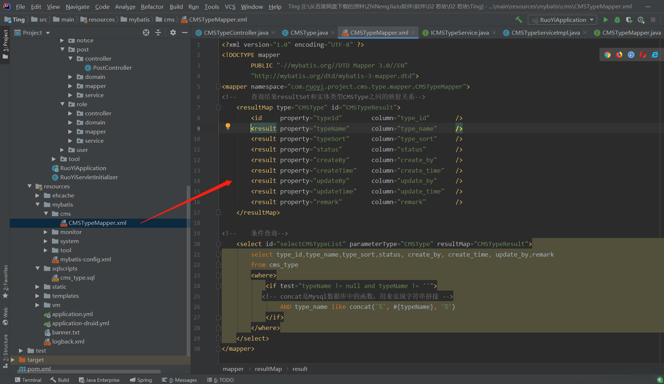The width and height of the screenshot is (664, 384).
Task: Expand the monitor folder under mybatis
Action: point(46,232)
